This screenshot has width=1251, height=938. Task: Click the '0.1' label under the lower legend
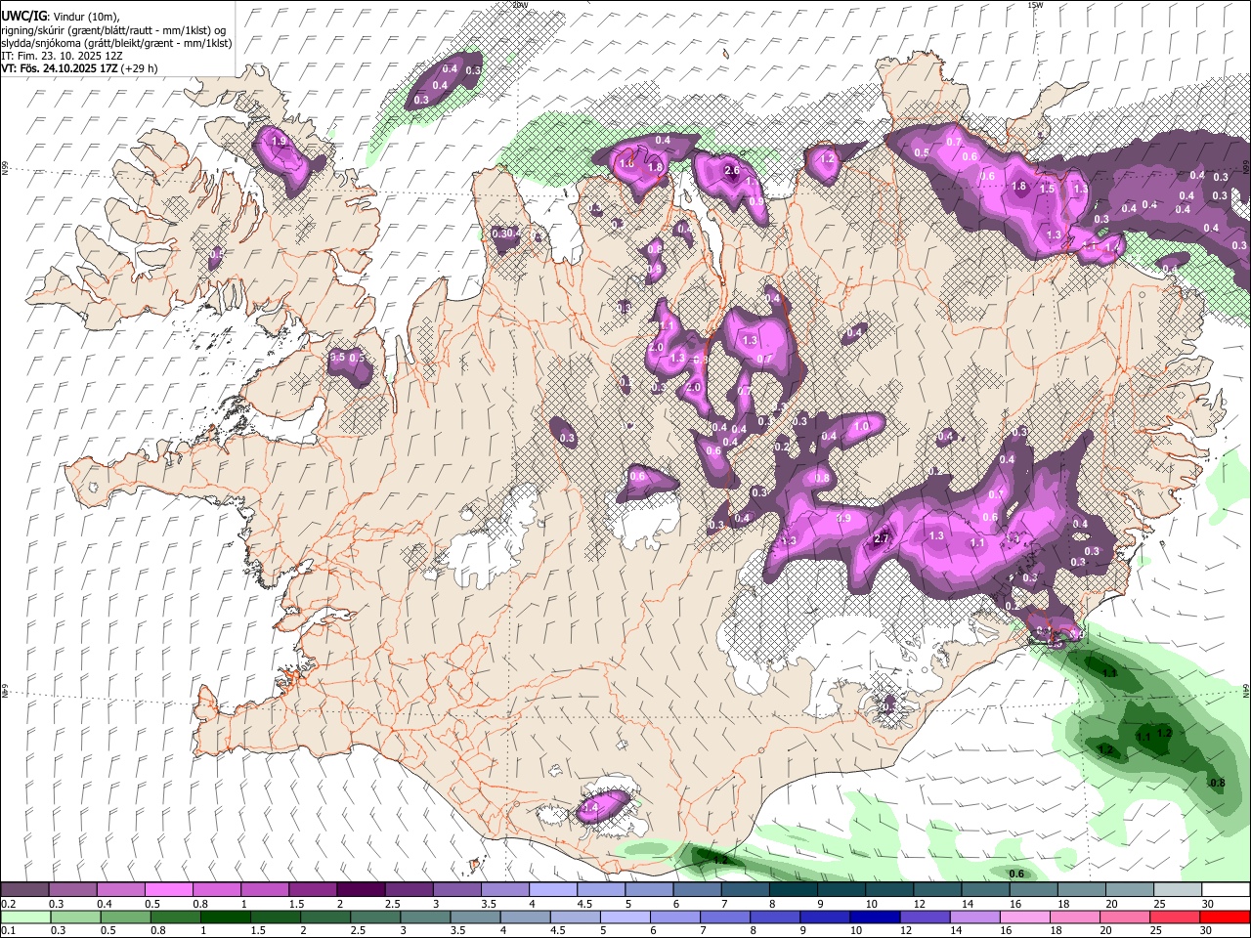8,930
